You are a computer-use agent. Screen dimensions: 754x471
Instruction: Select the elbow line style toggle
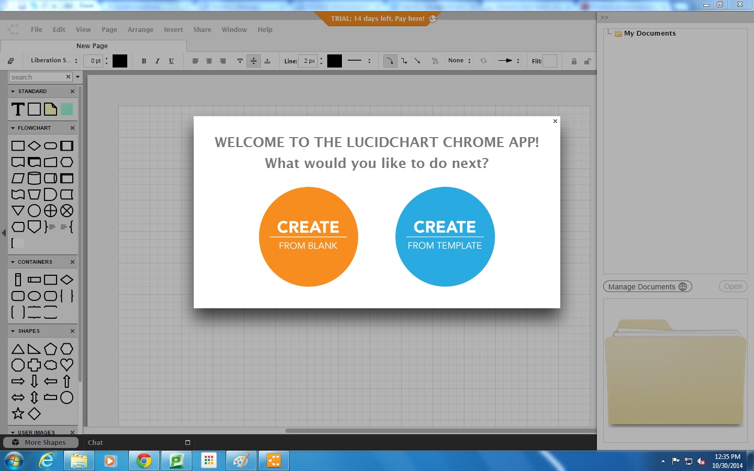coord(404,61)
